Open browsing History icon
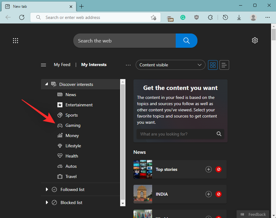Viewport: 276px width, 218px height. click(225, 17)
